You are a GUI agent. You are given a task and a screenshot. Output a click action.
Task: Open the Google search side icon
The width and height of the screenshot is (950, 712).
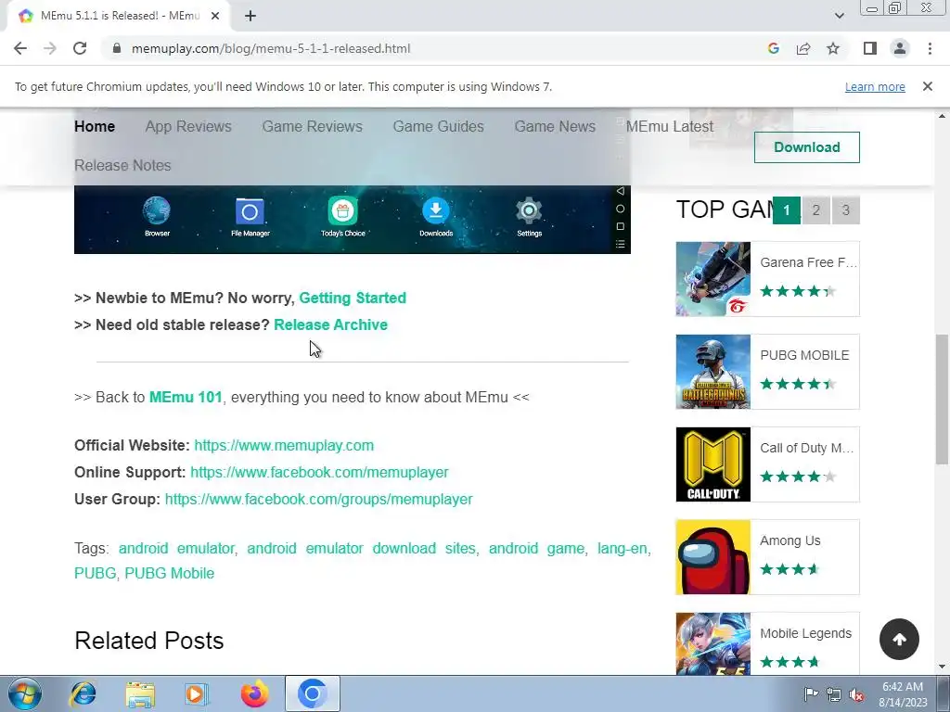(773, 48)
